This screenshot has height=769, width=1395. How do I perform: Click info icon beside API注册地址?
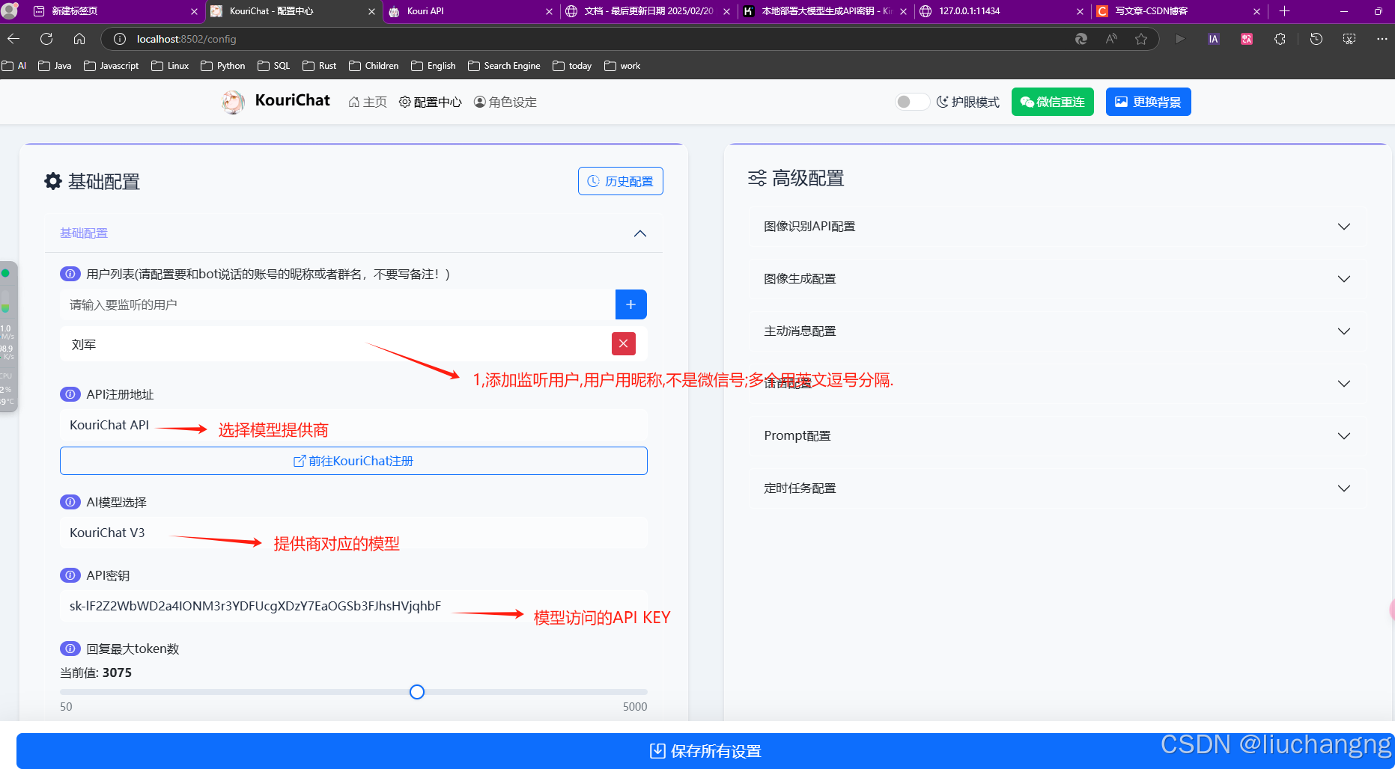coord(70,394)
